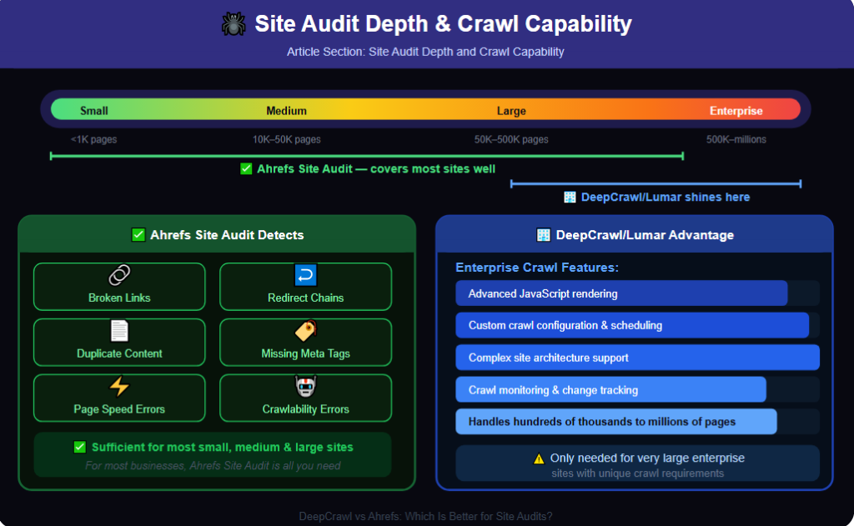Click the green Ahrefs coverage range line
This screenshot has height=526, width=854.
tap(367, 156)
